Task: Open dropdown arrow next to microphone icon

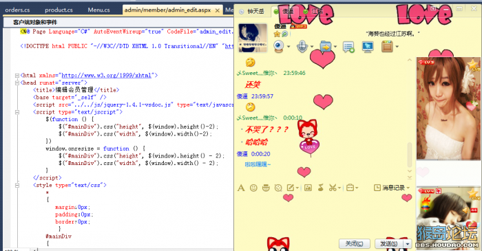Action: [x=311, y=47]
